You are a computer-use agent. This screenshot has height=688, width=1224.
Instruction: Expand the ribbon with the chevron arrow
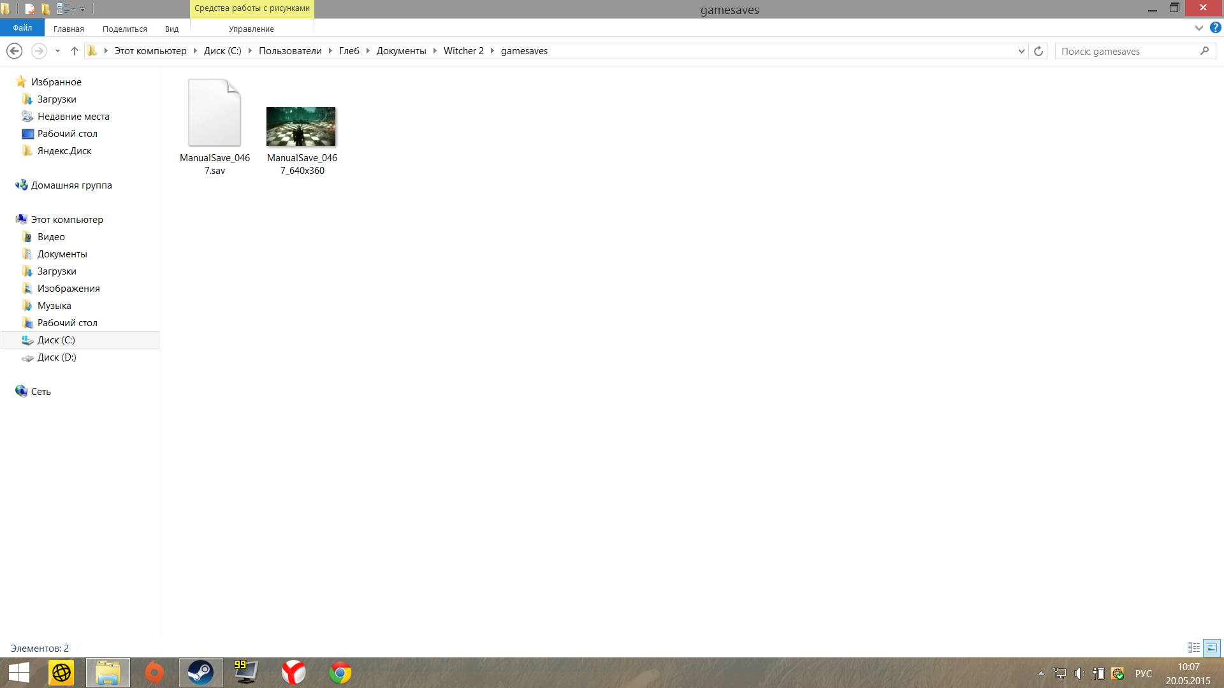1198,28
